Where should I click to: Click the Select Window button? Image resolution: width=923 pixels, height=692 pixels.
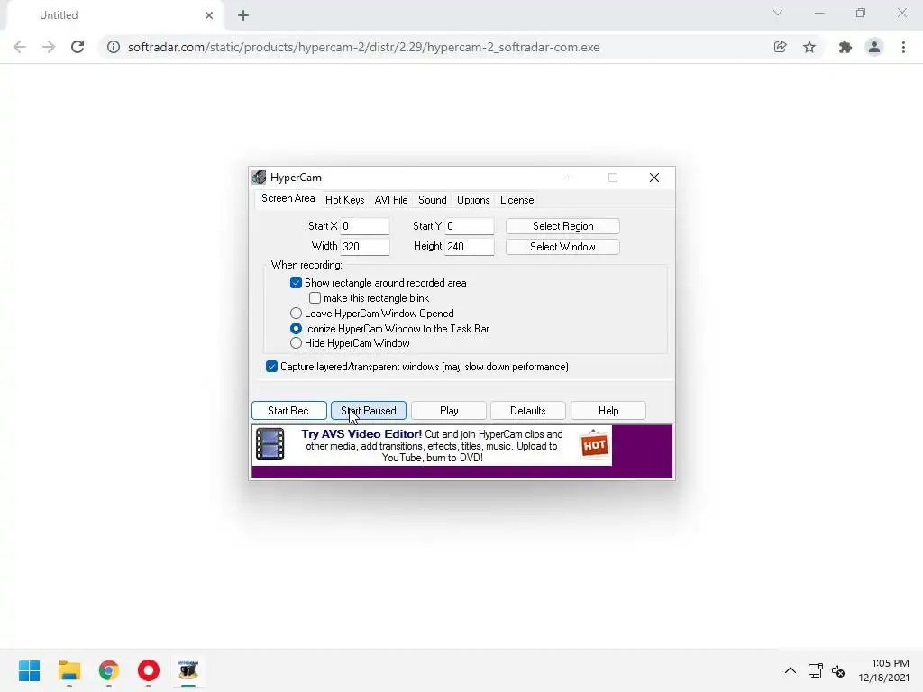click(562, 247)
